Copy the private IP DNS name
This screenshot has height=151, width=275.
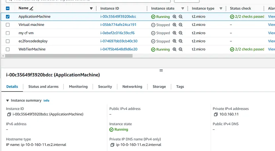pyautogui.click(x=113, y=145)
